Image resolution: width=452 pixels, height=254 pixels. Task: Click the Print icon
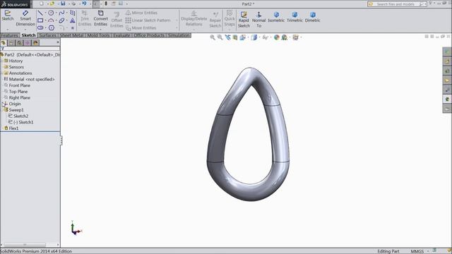[x=73, y=4]
